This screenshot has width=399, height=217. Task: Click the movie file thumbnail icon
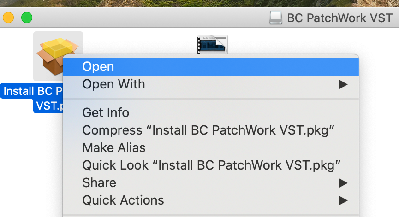pyautogui.click(x=212, y=45)
